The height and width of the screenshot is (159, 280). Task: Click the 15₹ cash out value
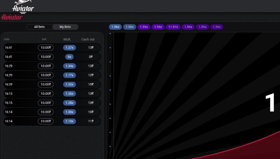pos(91,84)
